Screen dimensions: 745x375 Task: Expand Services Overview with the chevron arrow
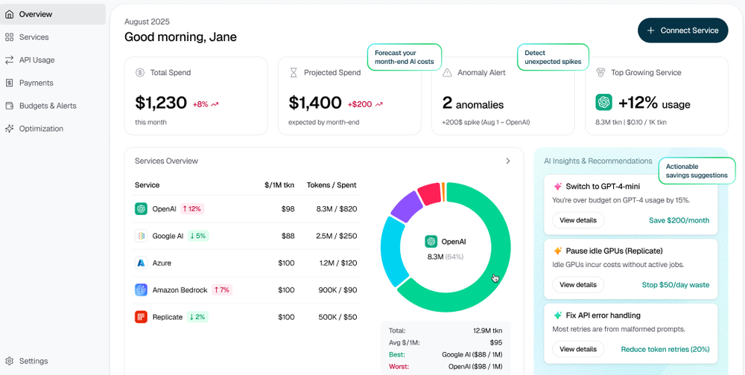pos(508,161)
